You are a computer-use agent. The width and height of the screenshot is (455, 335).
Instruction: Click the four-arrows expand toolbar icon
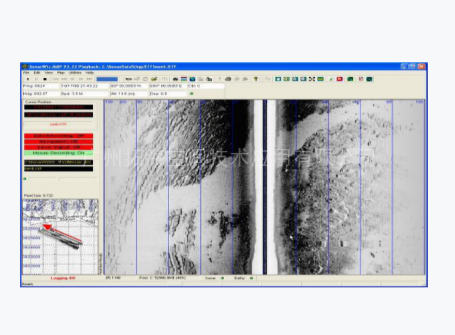pyautogui.click(x=312, y=79)
